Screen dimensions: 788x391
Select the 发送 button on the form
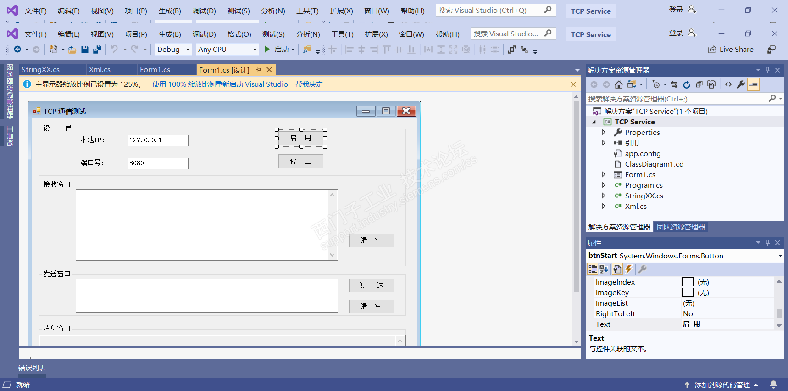pyautogui.click(x=372, y=285)
